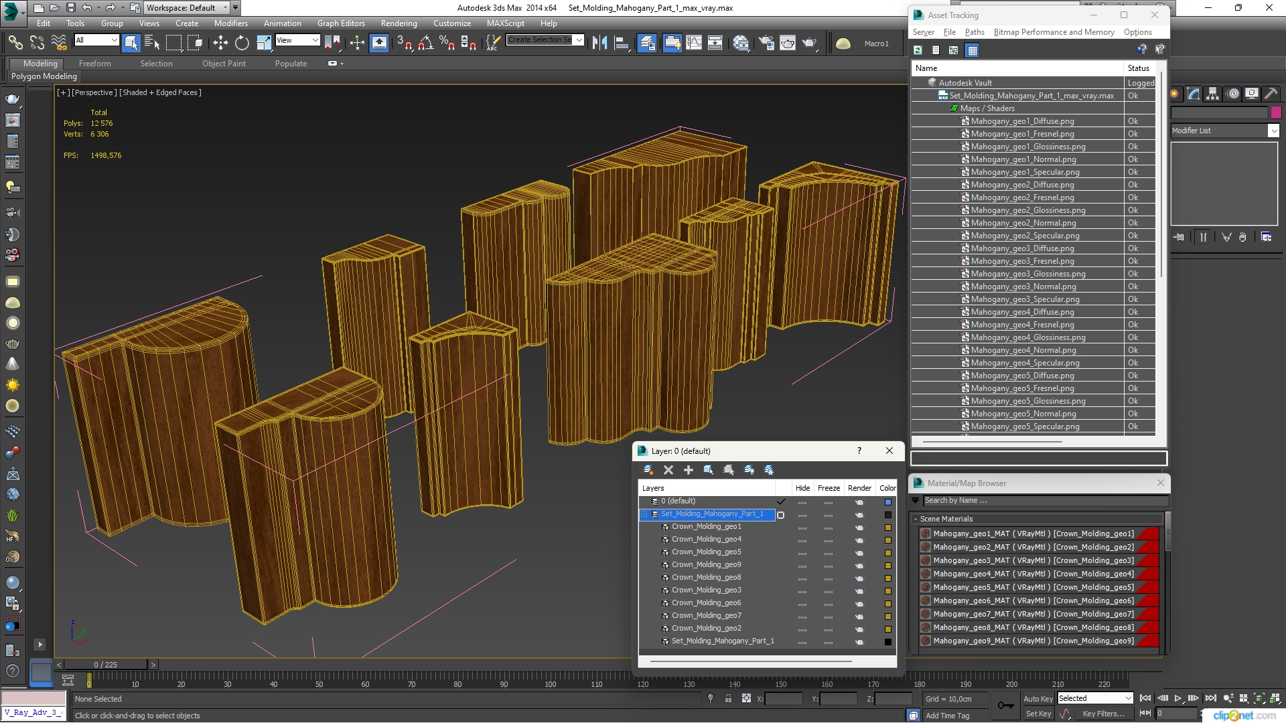Click the Macro1 toolbar button

click(876, 44)
